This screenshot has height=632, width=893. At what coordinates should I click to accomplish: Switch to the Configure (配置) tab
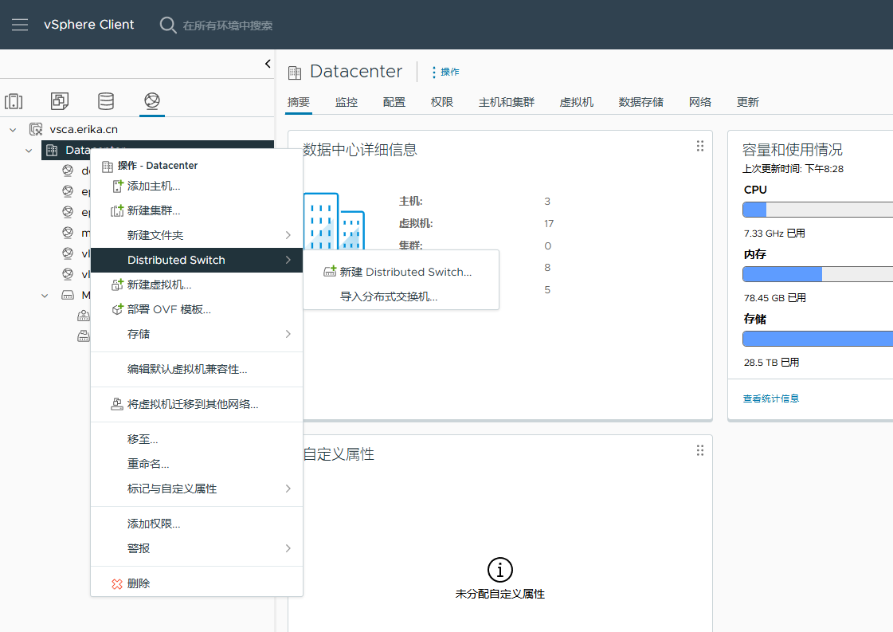click(394, 102)
